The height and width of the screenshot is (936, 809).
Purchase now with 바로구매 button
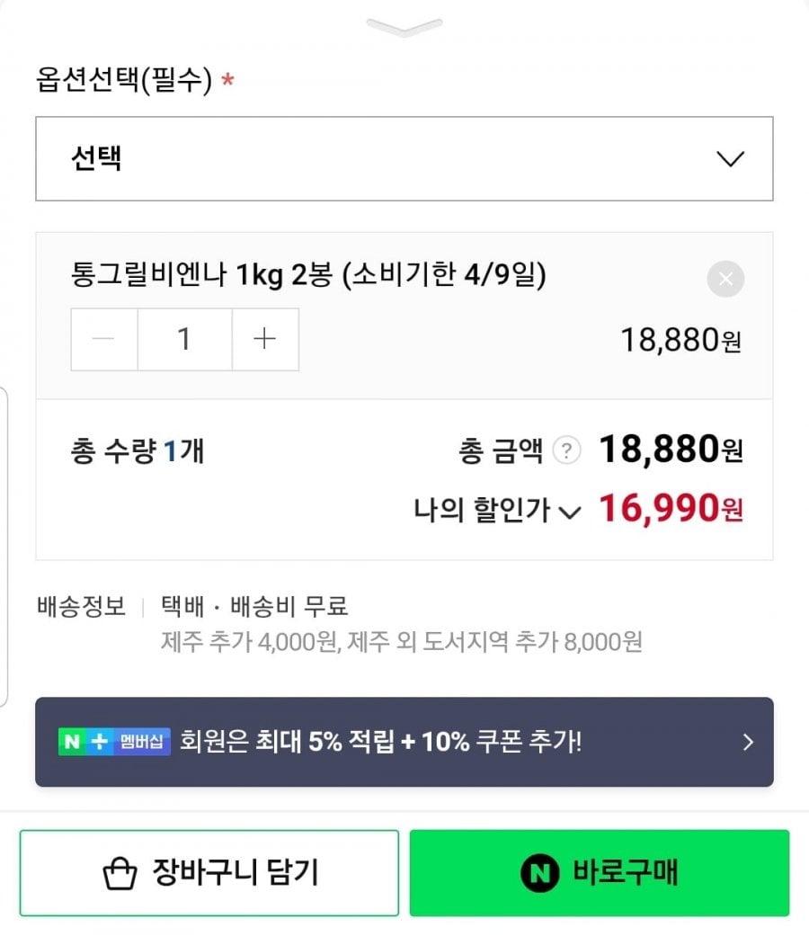coord(600,872)
